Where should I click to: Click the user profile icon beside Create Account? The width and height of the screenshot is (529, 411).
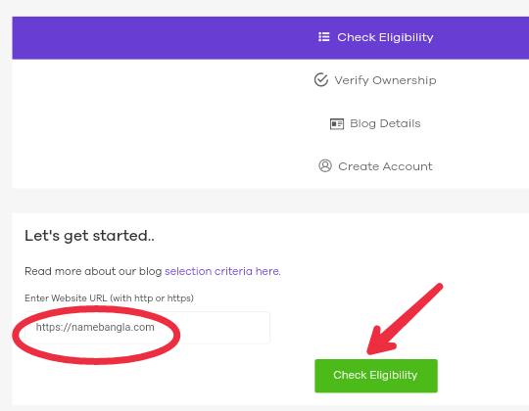(325, 165)
